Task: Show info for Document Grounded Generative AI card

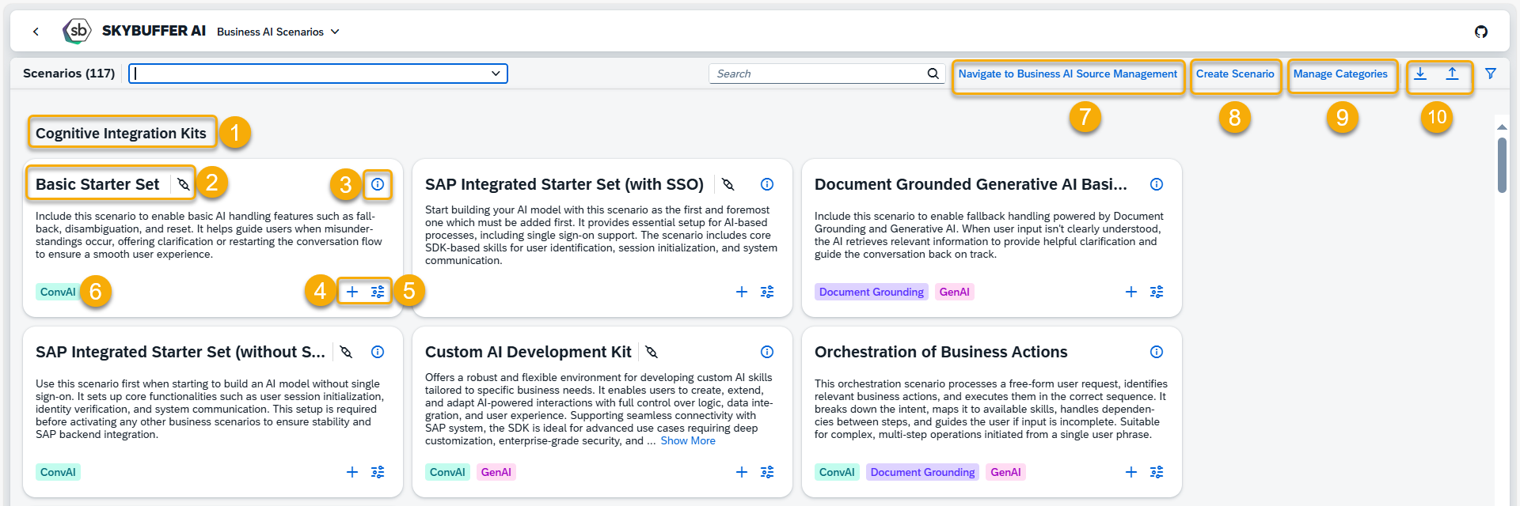Action: click(x=1157, y=184)
